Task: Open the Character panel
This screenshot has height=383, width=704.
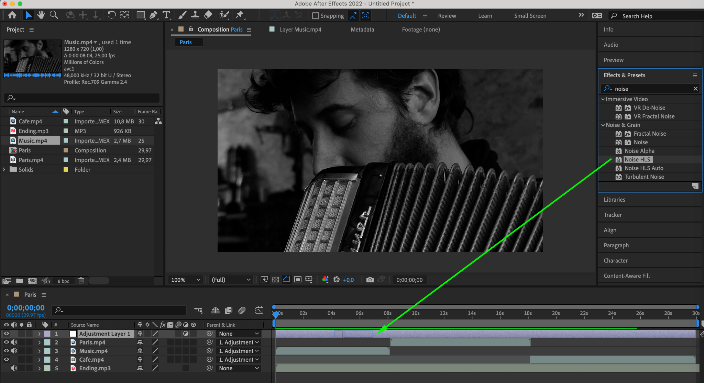Action: point(616,261)
